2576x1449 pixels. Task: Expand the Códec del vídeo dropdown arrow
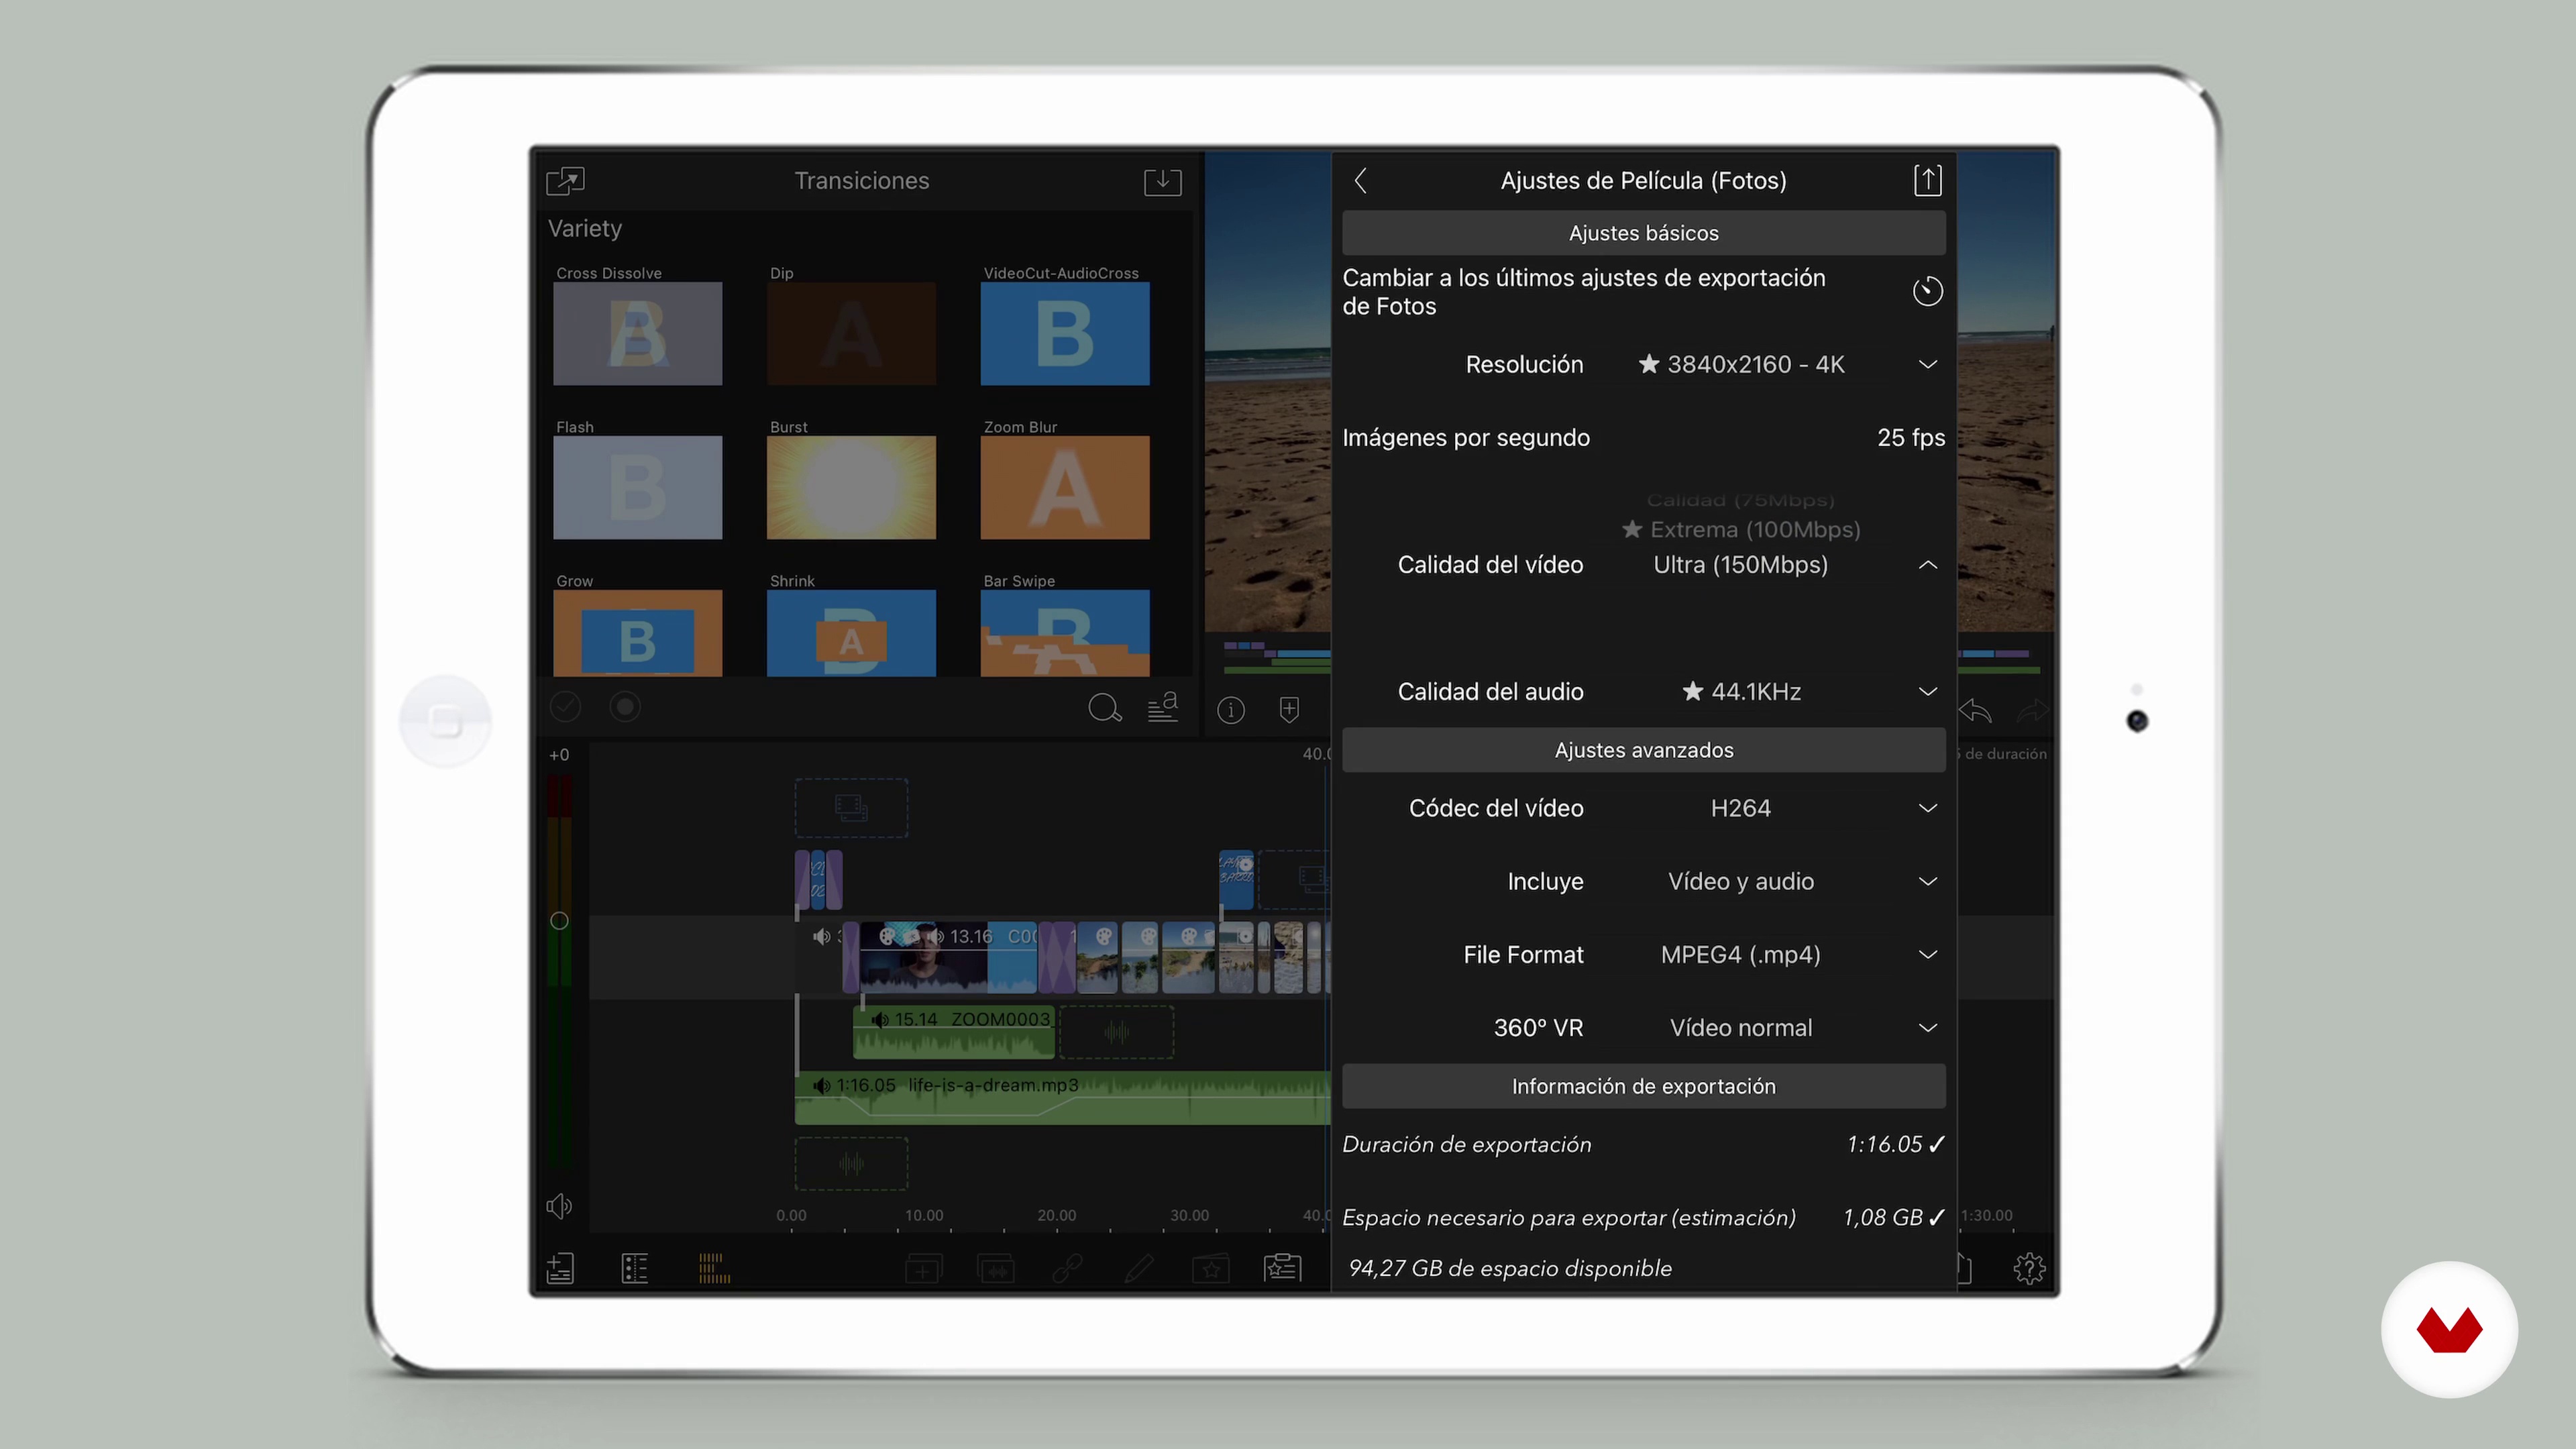[x=1927, y=808]
